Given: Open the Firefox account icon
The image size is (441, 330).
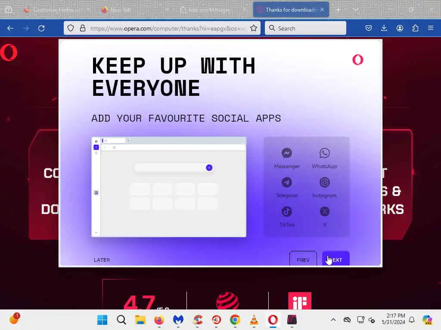Looking at the screenshot, I should pyautogui.click(x=400, y=28).
